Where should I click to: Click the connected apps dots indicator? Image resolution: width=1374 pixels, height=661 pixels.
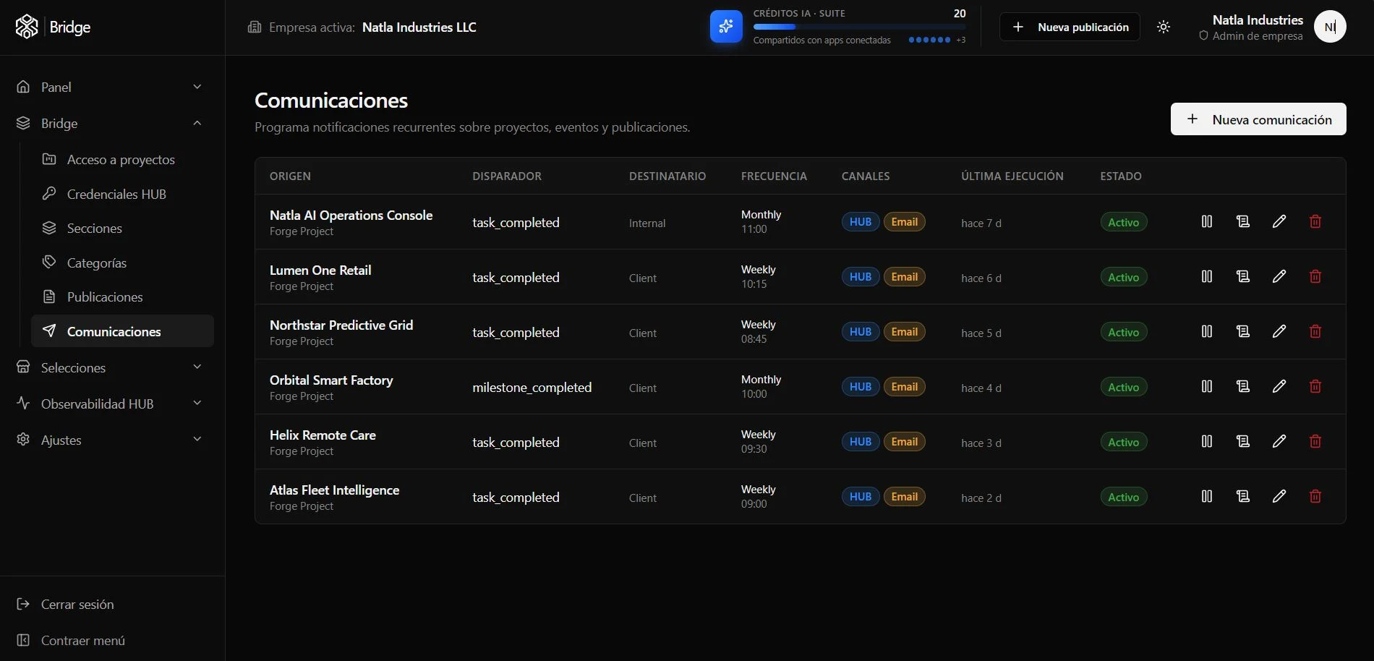click(x=929, y=40)
